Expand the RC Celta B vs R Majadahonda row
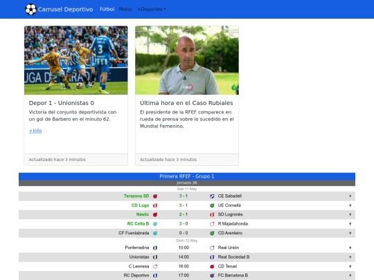374x280 pixels. click(x=350, y=224)
